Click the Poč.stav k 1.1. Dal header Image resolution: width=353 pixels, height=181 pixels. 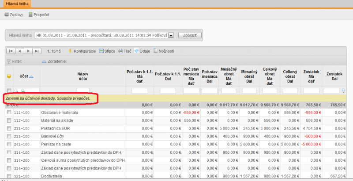click(168, 76)
